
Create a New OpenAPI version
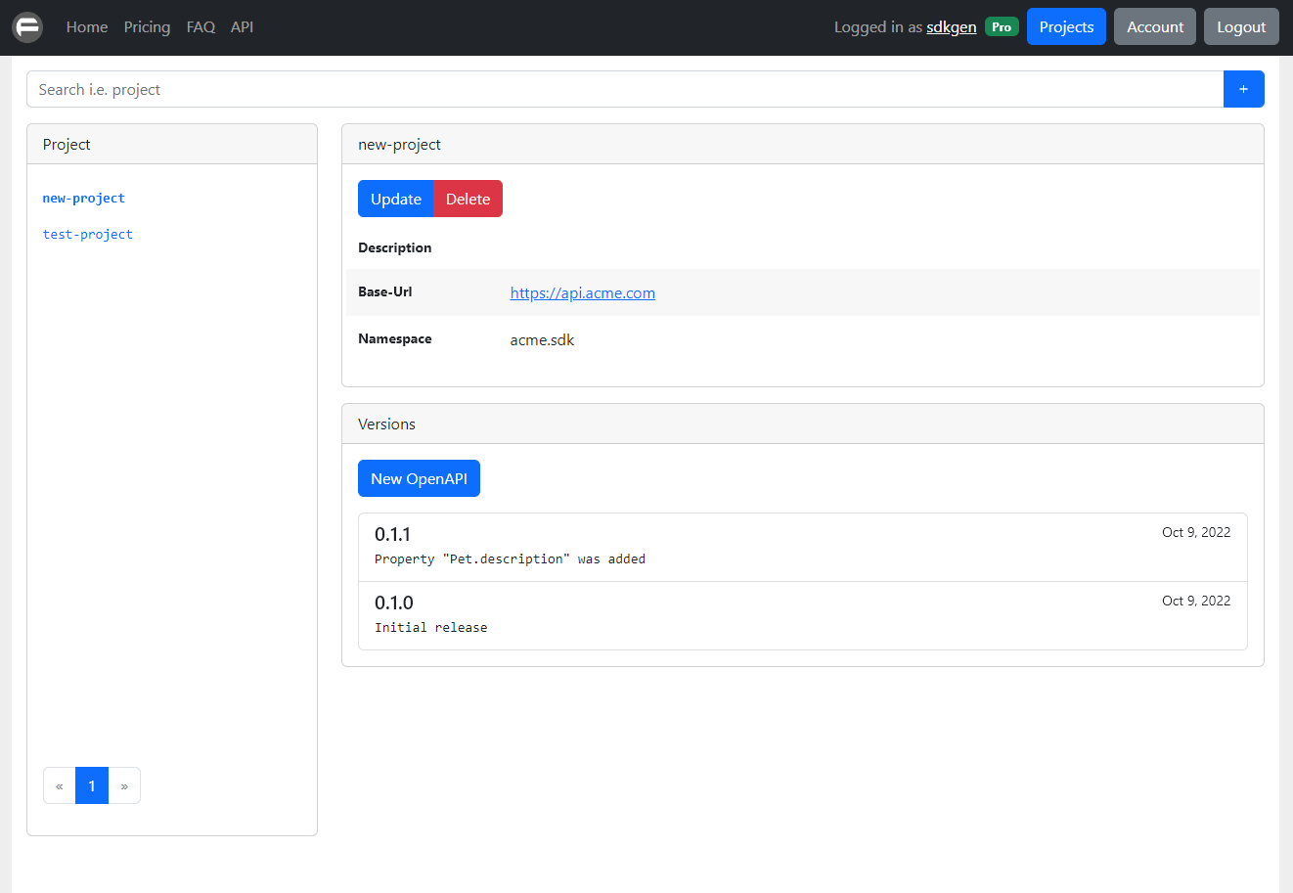[419, 478]
